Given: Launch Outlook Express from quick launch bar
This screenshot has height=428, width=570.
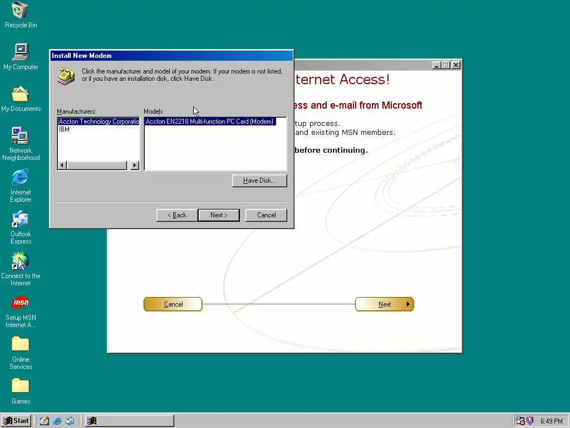Looking at the screenshot, I should (70, 421).
